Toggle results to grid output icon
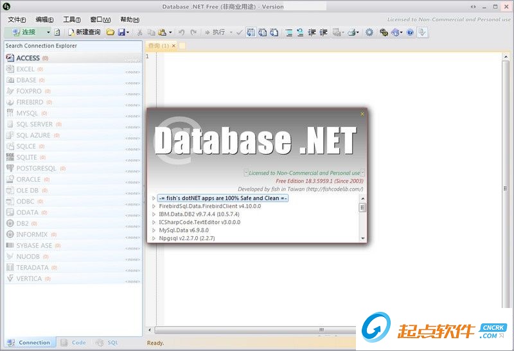The height and width of the screenshot is (351, 514). click(251, 32)
